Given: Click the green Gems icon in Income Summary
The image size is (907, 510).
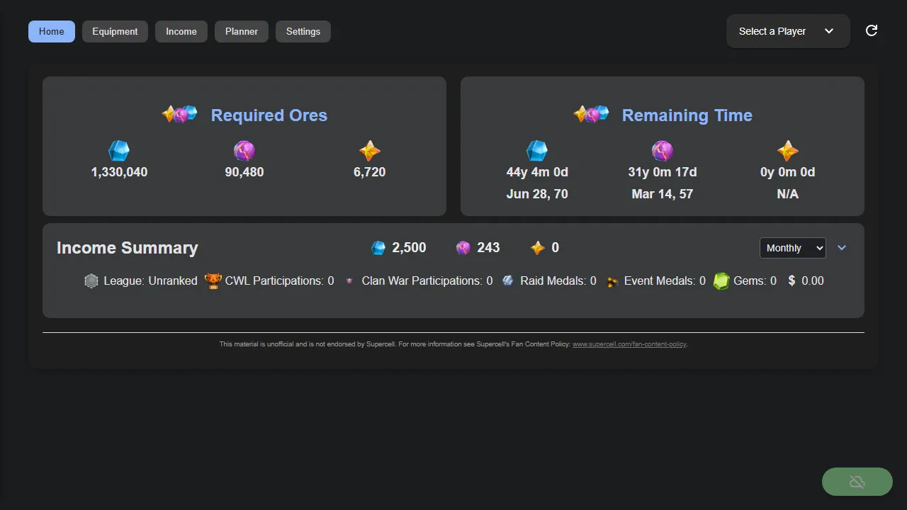Looking at the screenshot, I should [x=721, y=280].
